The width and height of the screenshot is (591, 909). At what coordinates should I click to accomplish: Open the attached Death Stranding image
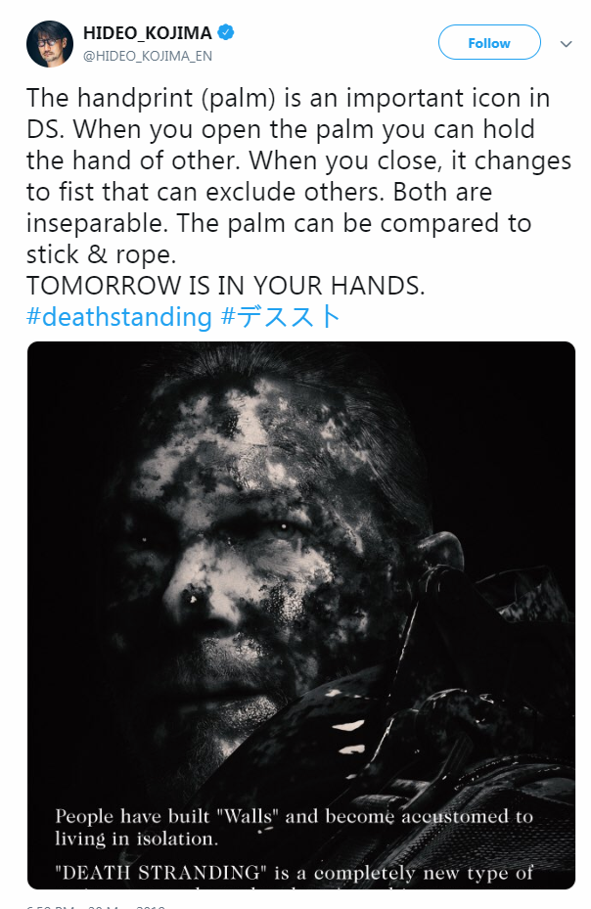pos(301,614)
